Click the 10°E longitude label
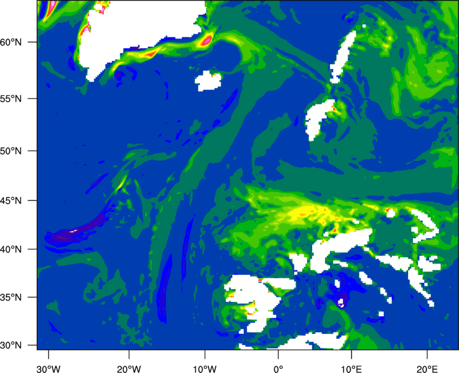 (x=351, y=369)
